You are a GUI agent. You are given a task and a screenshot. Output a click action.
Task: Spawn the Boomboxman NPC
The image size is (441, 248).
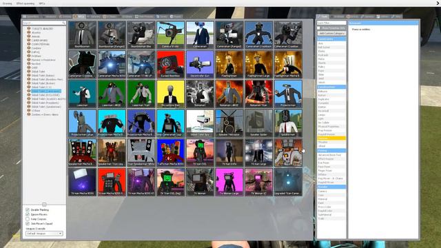coord(83,34)
